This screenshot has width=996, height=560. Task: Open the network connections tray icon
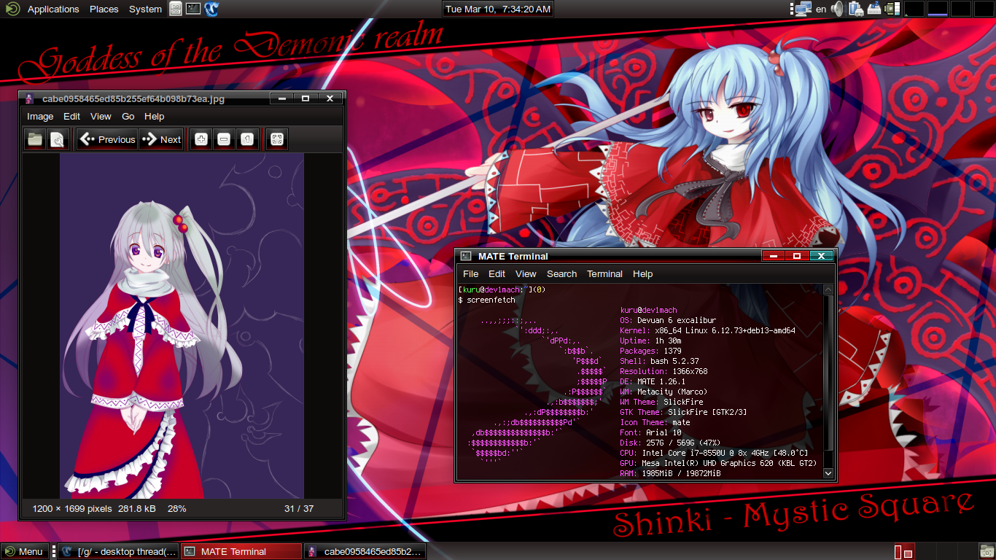[803, 9]
